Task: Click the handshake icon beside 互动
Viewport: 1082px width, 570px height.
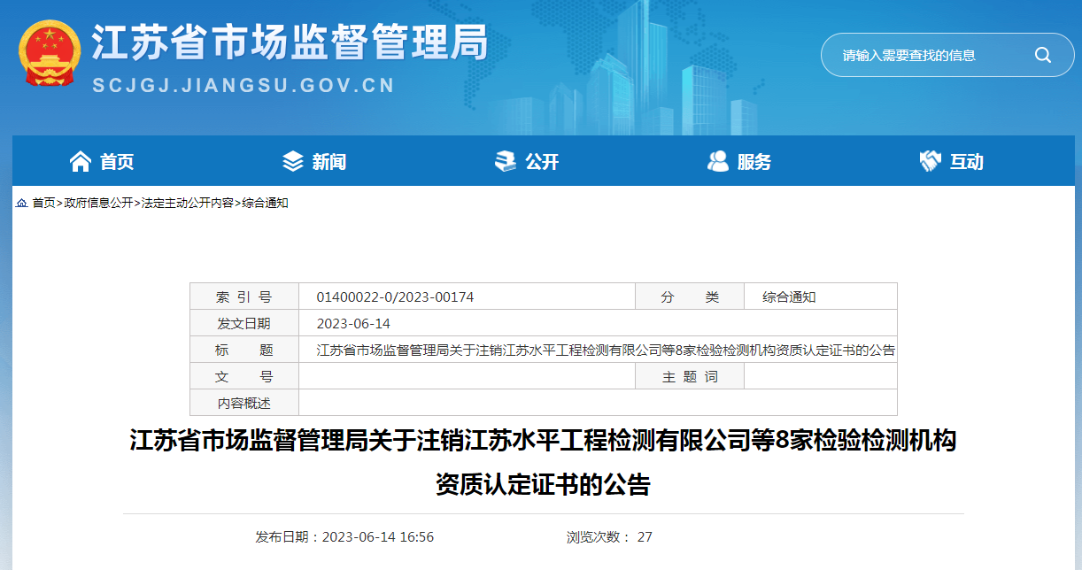Action: pos(930,161)
